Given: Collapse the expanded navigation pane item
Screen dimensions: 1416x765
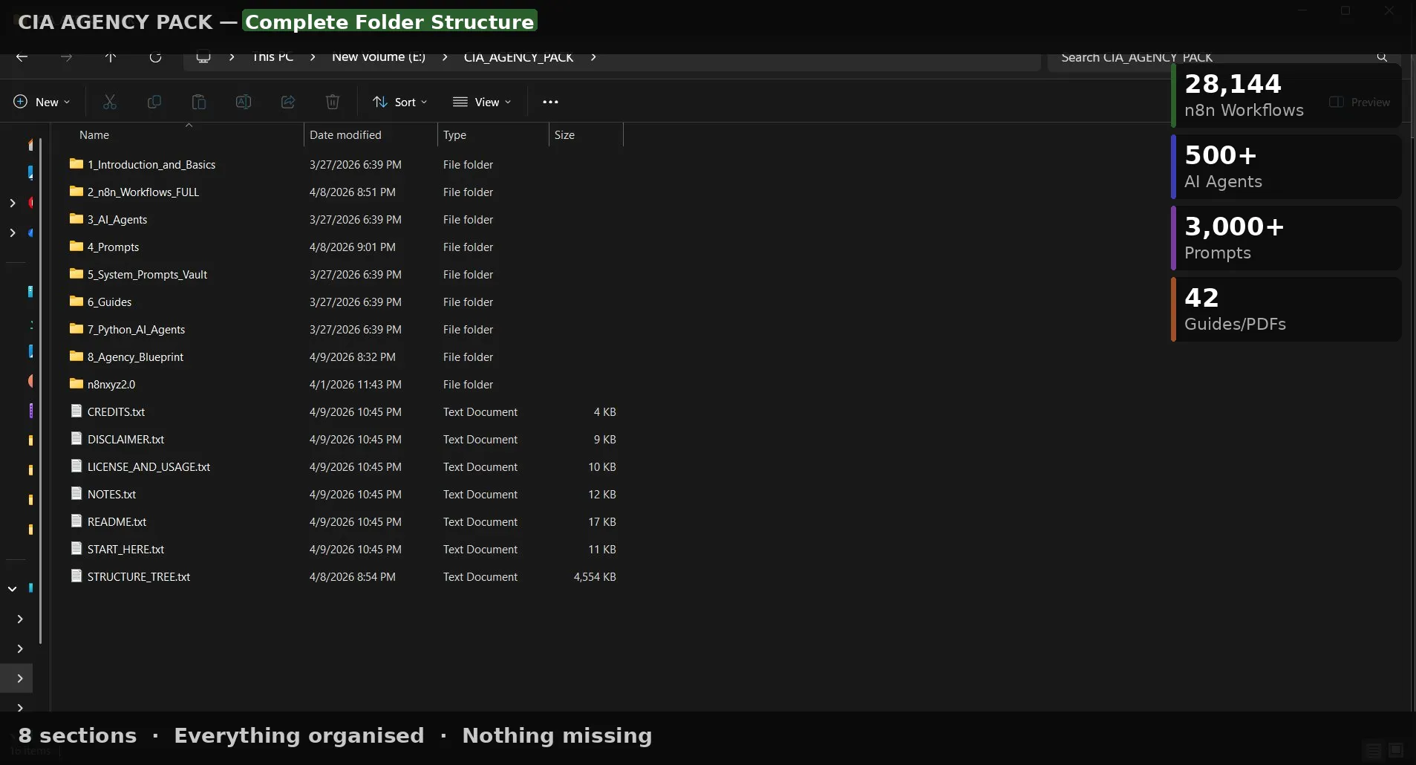Looking at the screenshot, I should [x=13, y=589].
